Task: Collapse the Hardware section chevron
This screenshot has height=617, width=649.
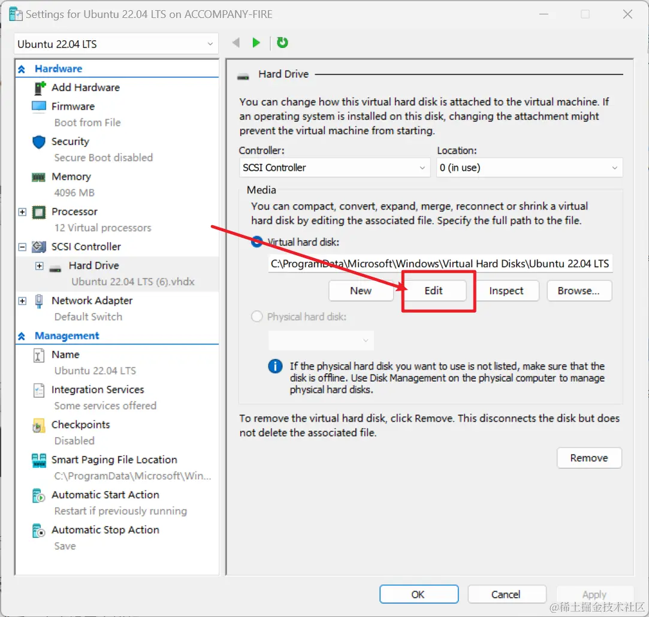Action: (x=22, y=69)
